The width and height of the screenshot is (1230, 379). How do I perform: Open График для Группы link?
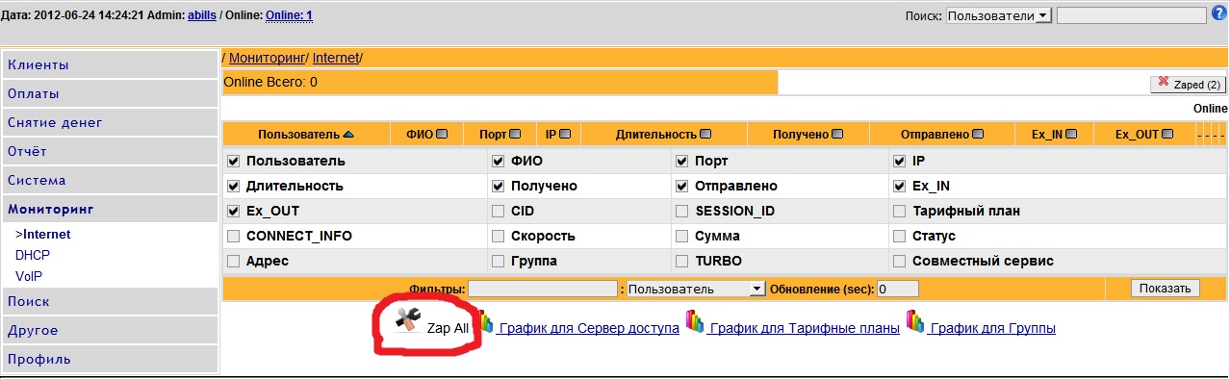(991, 328)
